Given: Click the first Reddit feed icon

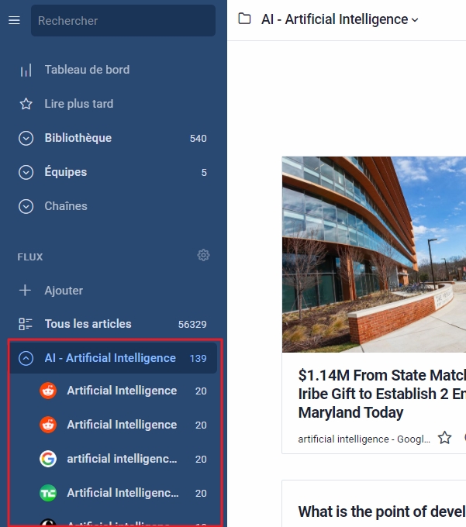Looking at the screenshot, I should coord(48,391).
